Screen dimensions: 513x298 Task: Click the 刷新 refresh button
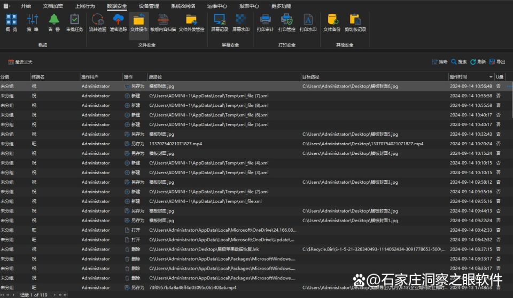pyautogui.click(x=478, y=61)
